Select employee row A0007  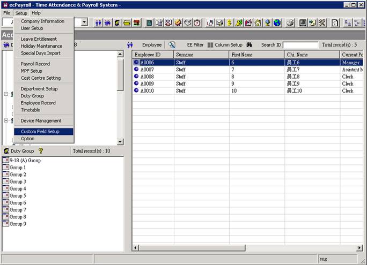[247, 70]
